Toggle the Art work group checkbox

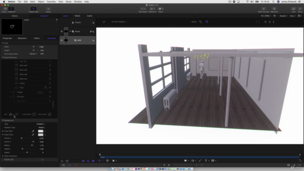(50, 96)
